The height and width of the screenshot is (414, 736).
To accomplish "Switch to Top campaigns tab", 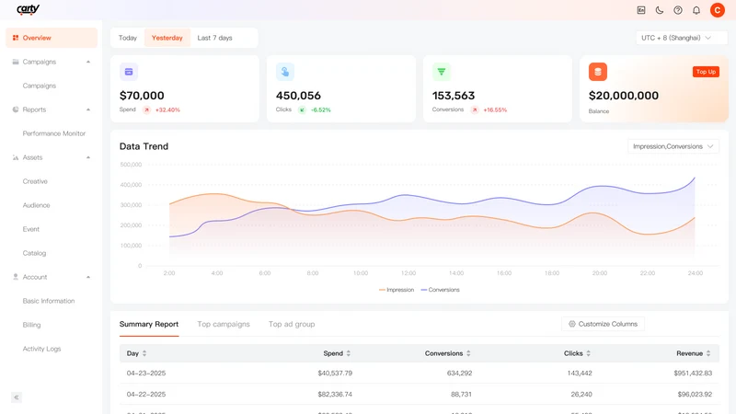I will (x=224, y=324).
